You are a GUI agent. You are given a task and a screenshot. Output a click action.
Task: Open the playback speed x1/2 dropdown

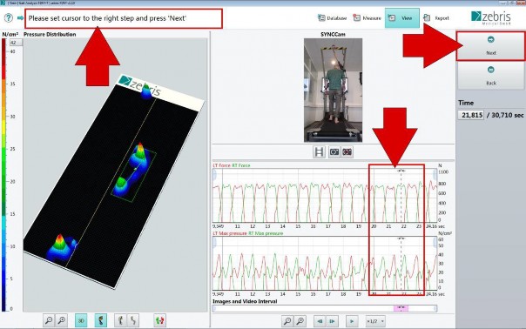[x=375, y=321]
